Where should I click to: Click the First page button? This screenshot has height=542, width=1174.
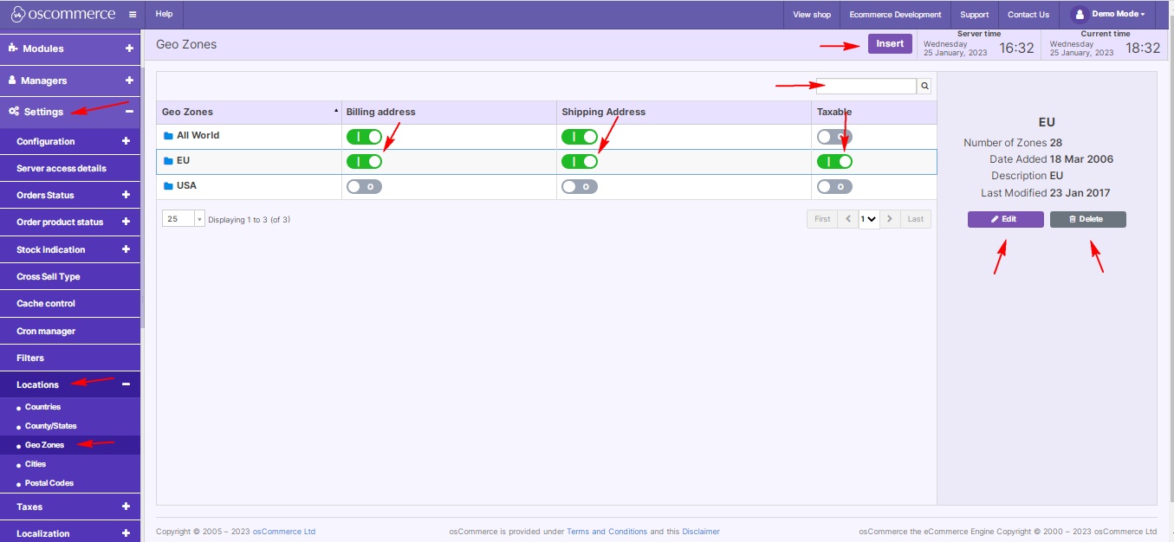tap(822, 219)
